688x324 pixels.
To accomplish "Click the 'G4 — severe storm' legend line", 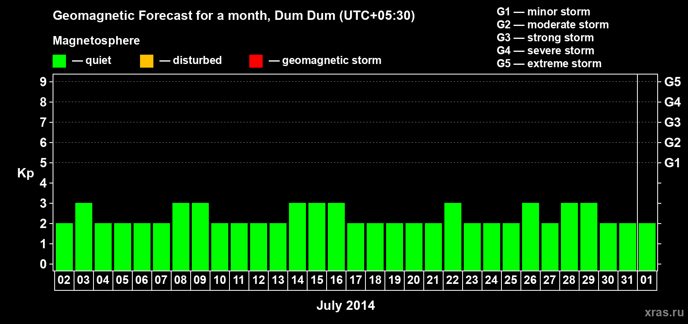I will point(546,51).
